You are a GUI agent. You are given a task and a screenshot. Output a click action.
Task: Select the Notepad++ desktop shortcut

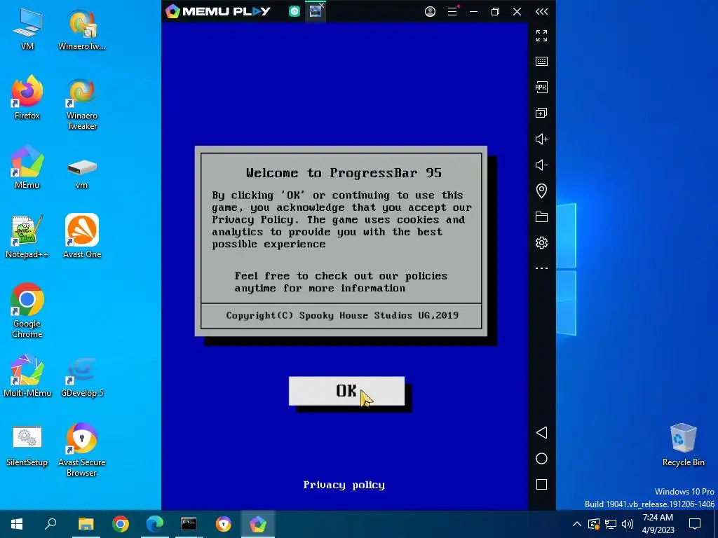27,237
